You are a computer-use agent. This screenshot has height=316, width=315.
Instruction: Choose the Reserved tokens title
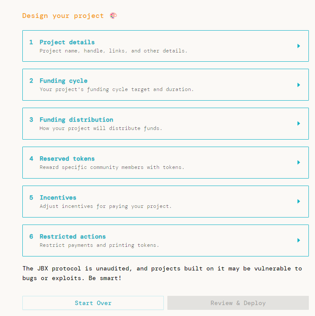point(67,158)
